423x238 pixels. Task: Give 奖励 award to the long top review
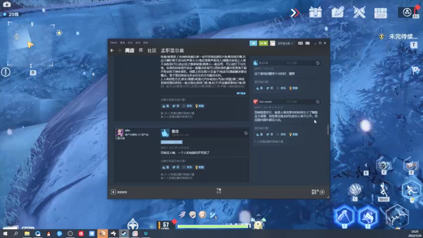[200, 106]
